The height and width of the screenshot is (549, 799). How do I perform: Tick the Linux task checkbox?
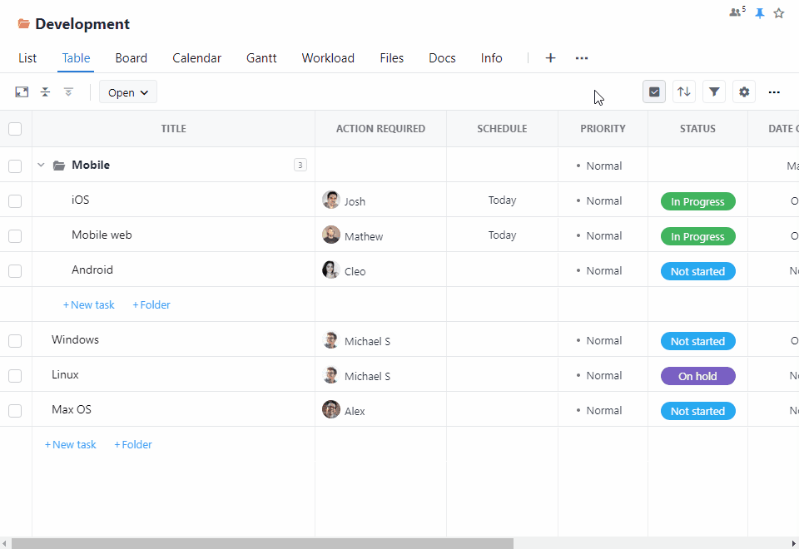(x=15, y=375)
